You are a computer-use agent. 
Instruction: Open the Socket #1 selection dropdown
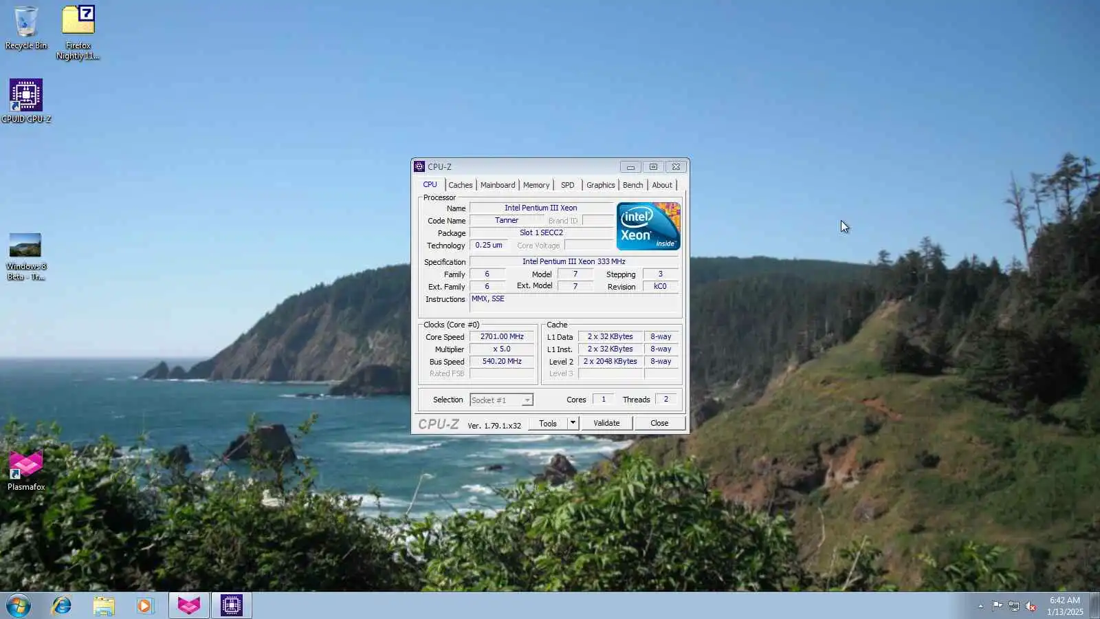click(501, 400)
